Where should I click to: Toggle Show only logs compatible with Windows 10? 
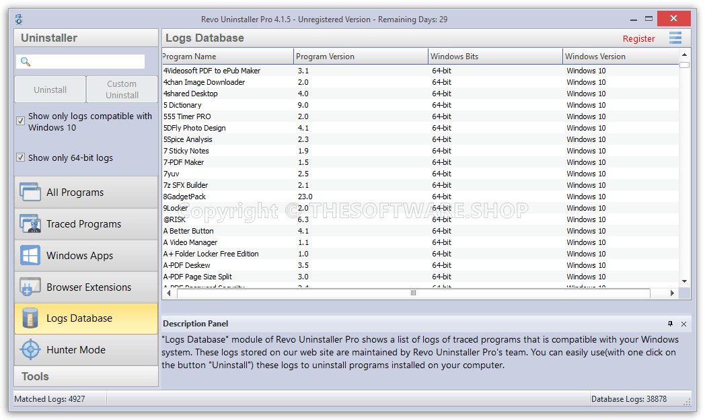point(20,120)
